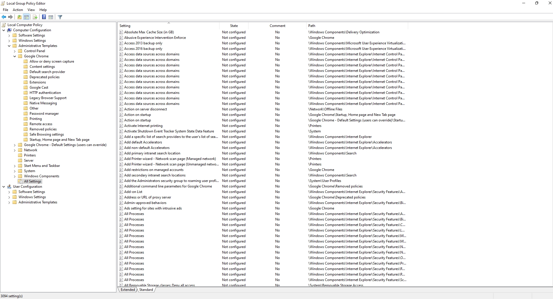Click the Export List toolbar icon
Screen dimensions: 553x299
(35, 17)
